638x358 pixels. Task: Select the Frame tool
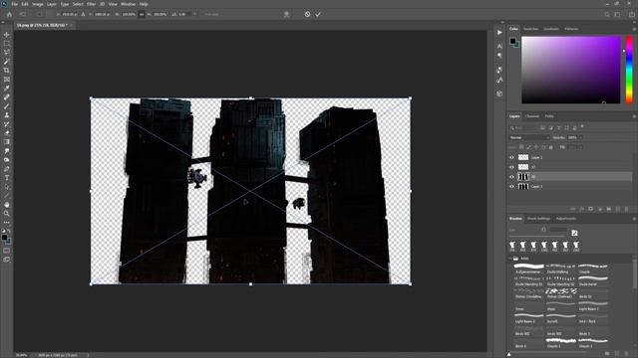click(7, 80)
